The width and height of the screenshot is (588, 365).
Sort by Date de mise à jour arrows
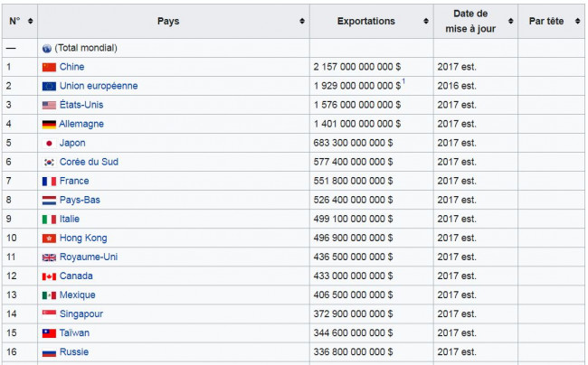point(511,21)
